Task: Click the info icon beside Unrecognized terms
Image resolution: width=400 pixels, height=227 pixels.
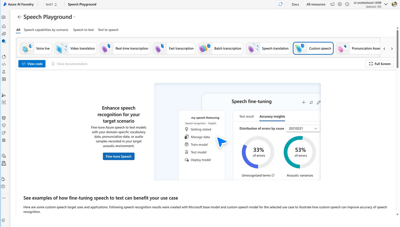Action: pyautogui.click(x=273, y=175)
